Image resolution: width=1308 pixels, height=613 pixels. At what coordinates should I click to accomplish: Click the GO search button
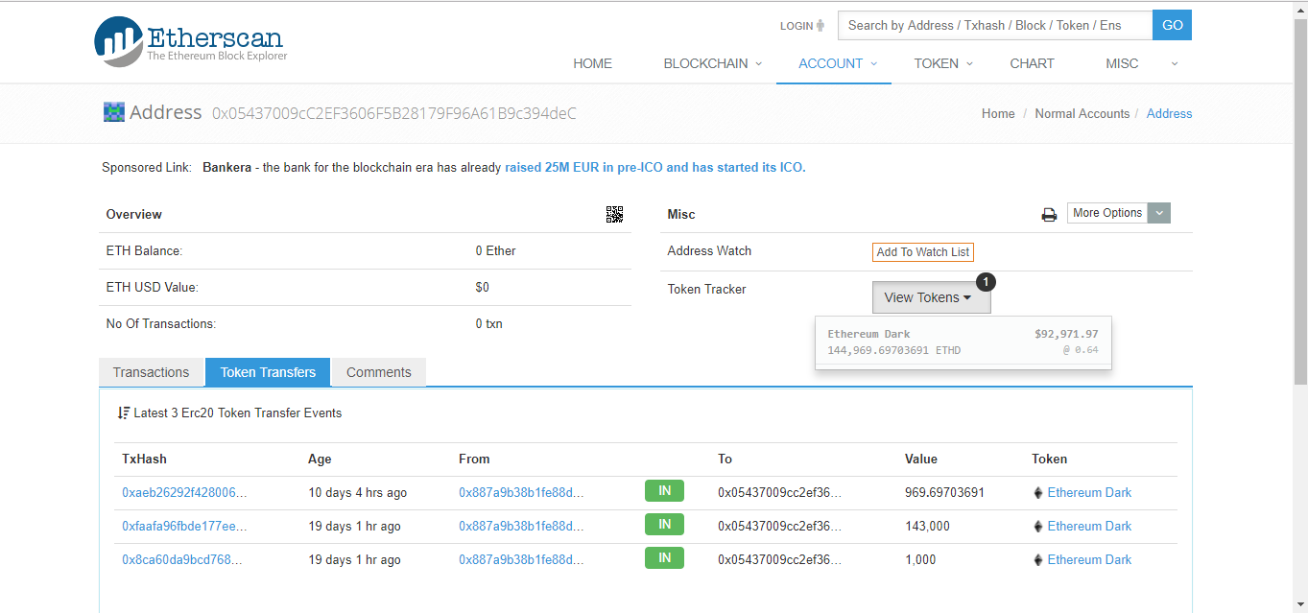point(1173,26)
